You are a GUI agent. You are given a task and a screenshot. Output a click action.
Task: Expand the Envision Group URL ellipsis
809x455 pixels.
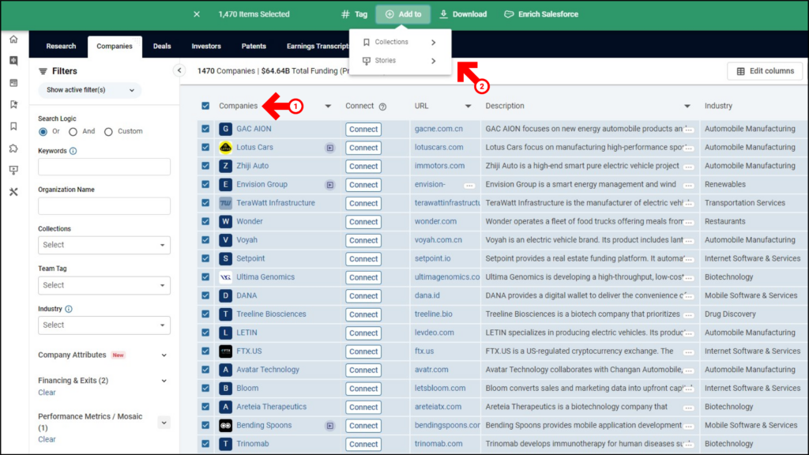[x=469, y=186]
